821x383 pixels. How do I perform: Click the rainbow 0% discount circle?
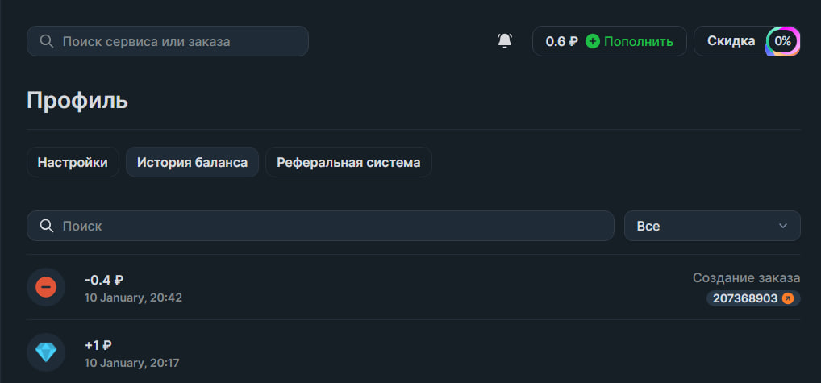pos(782,41)
